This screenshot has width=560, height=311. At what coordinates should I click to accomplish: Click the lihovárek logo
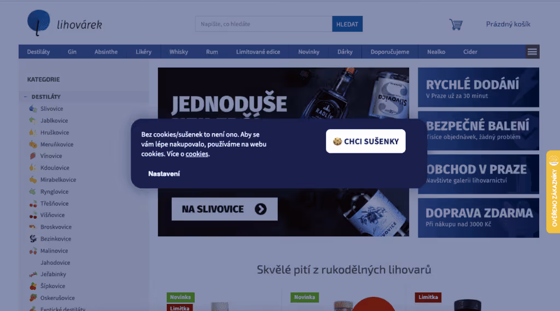pyautogui.click(x=65, y=23)
